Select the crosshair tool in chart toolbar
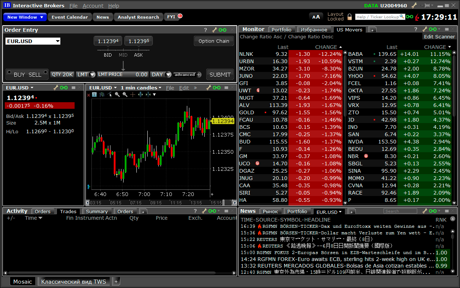This screenshot has width=460, height=288. (x=133, y=95)
